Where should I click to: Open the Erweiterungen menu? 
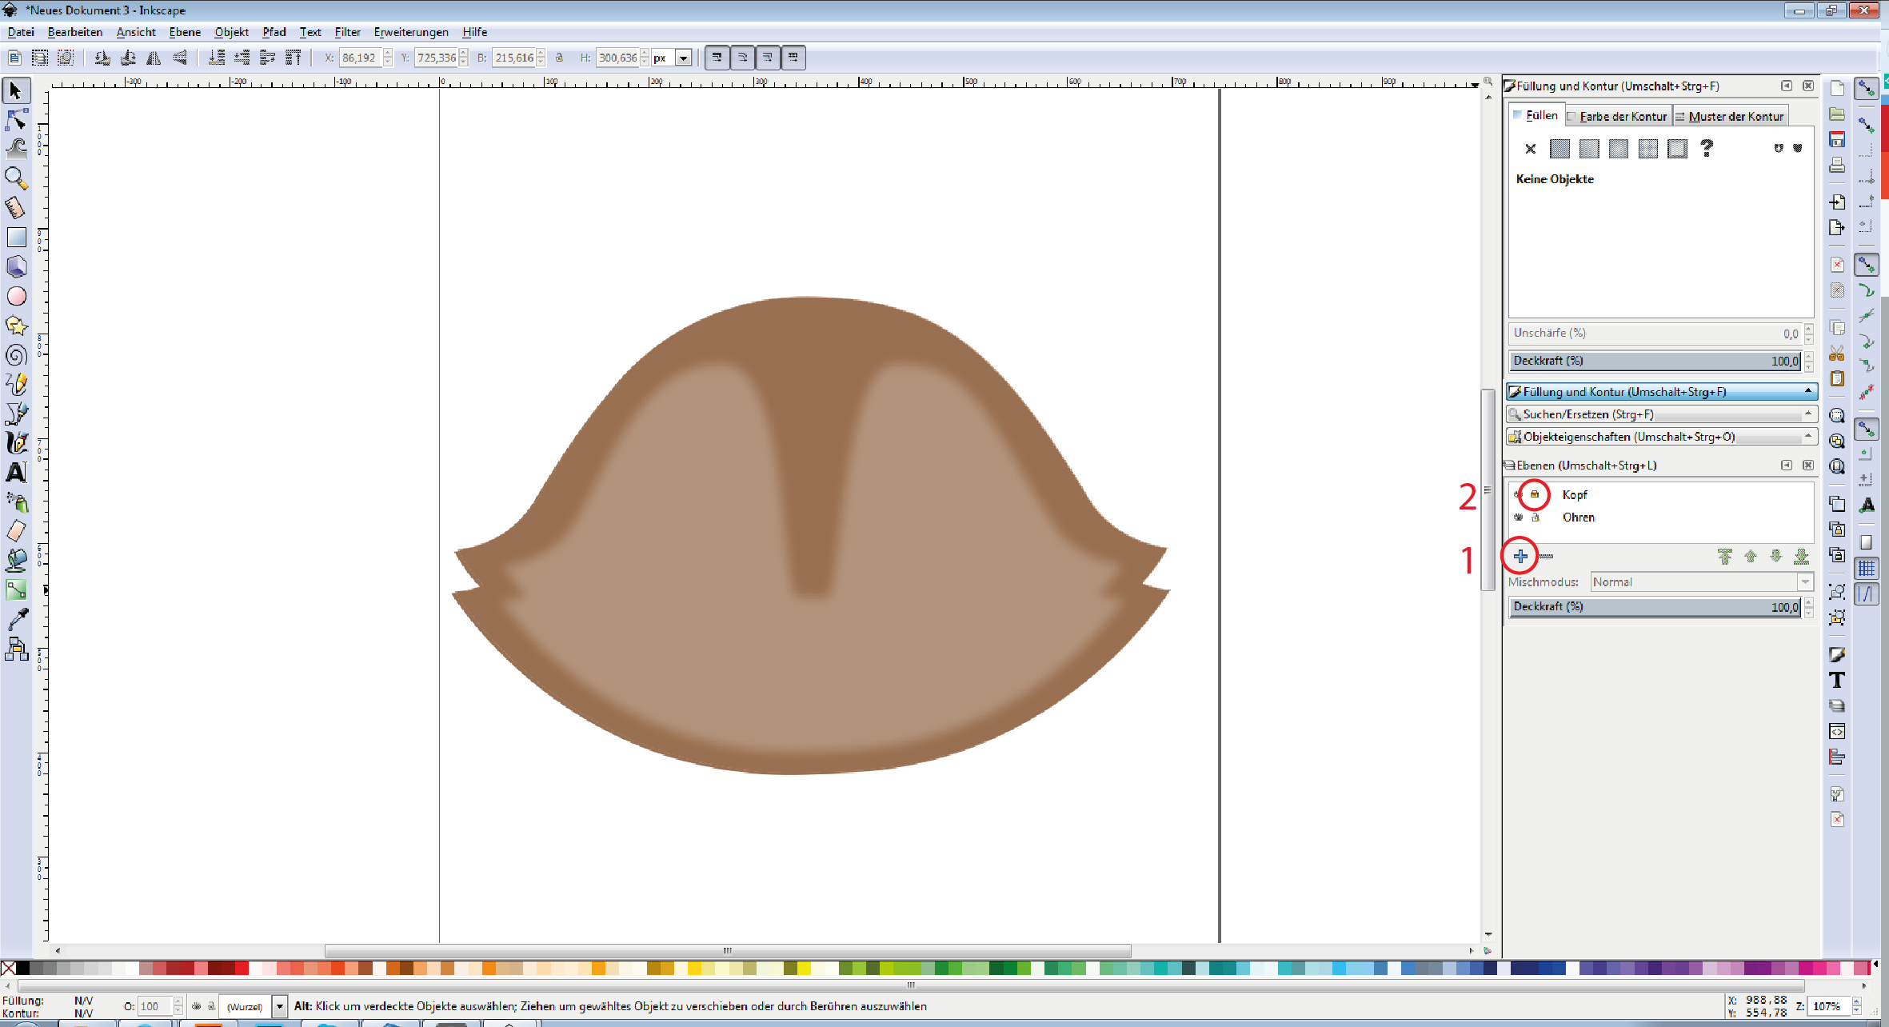click(411, 32)
